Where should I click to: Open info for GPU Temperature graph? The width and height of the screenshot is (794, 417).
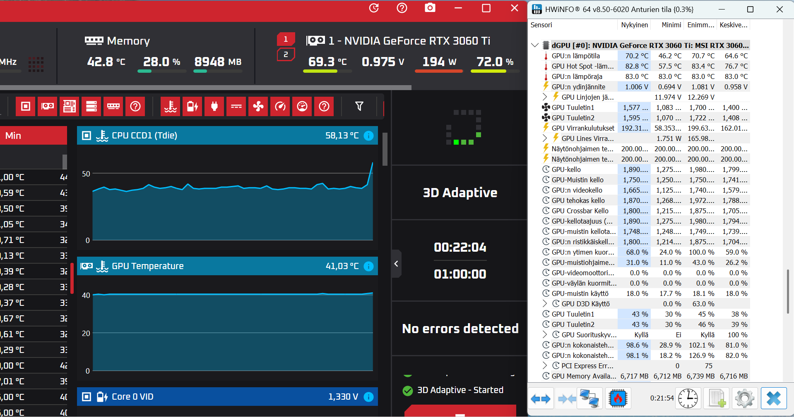368,266
